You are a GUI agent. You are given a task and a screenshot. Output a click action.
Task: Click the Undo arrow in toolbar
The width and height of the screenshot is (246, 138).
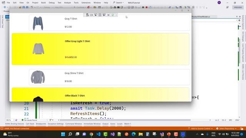tap(32, 7)
